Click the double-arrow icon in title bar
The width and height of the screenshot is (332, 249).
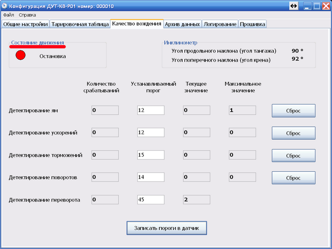(x=294, y=6)
